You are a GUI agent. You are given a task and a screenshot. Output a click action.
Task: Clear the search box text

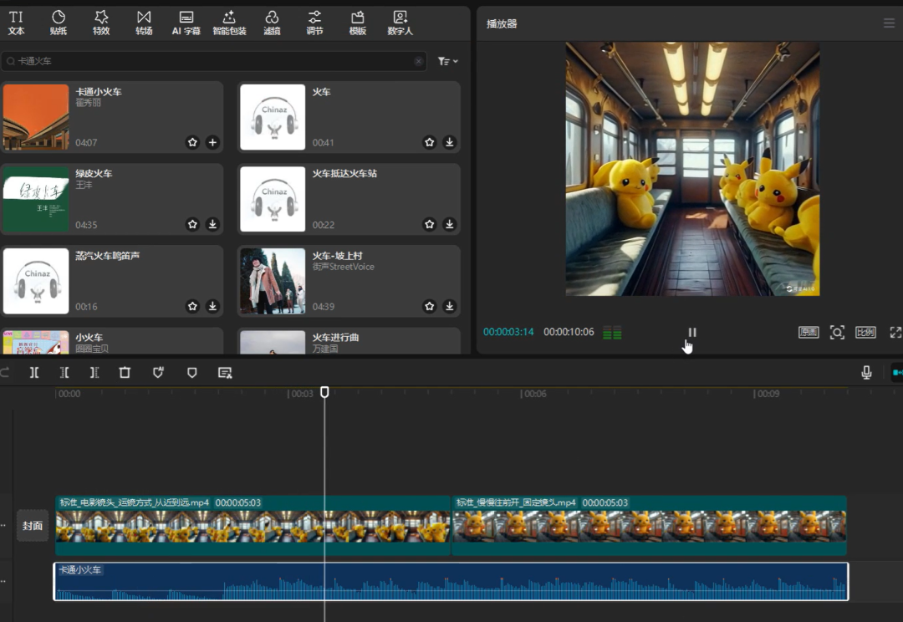click(x=419, y=61)
